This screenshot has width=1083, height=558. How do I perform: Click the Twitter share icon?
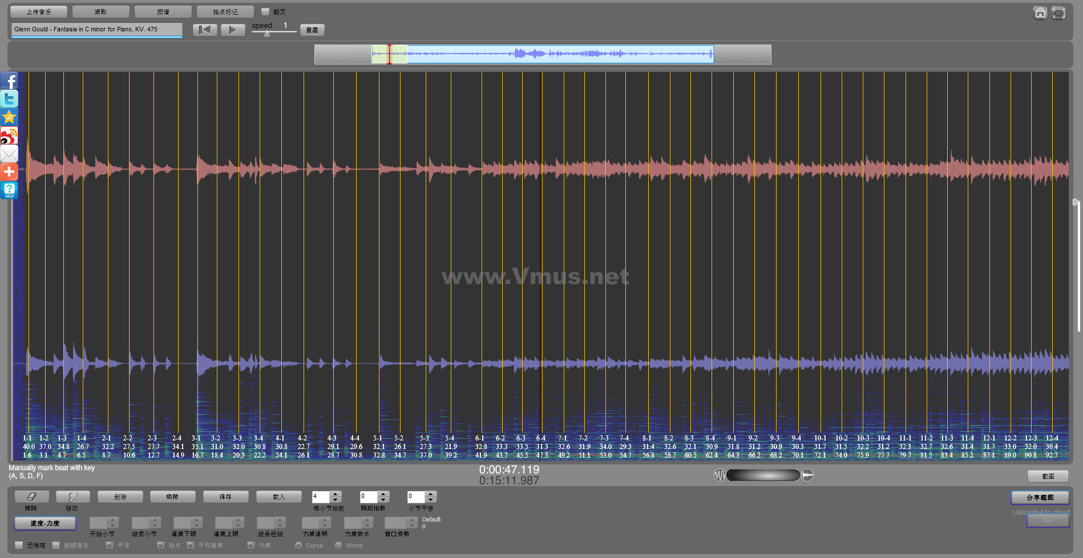point(9,99)
